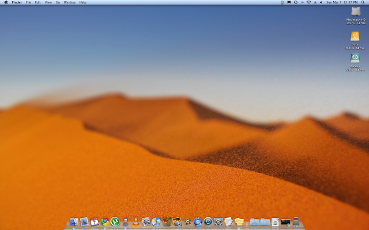Image resolution: width=369 pixels, height=230 pixels.
Task: Open the screenshot stack with Chrome badge
Action: [x=285, y=223]
